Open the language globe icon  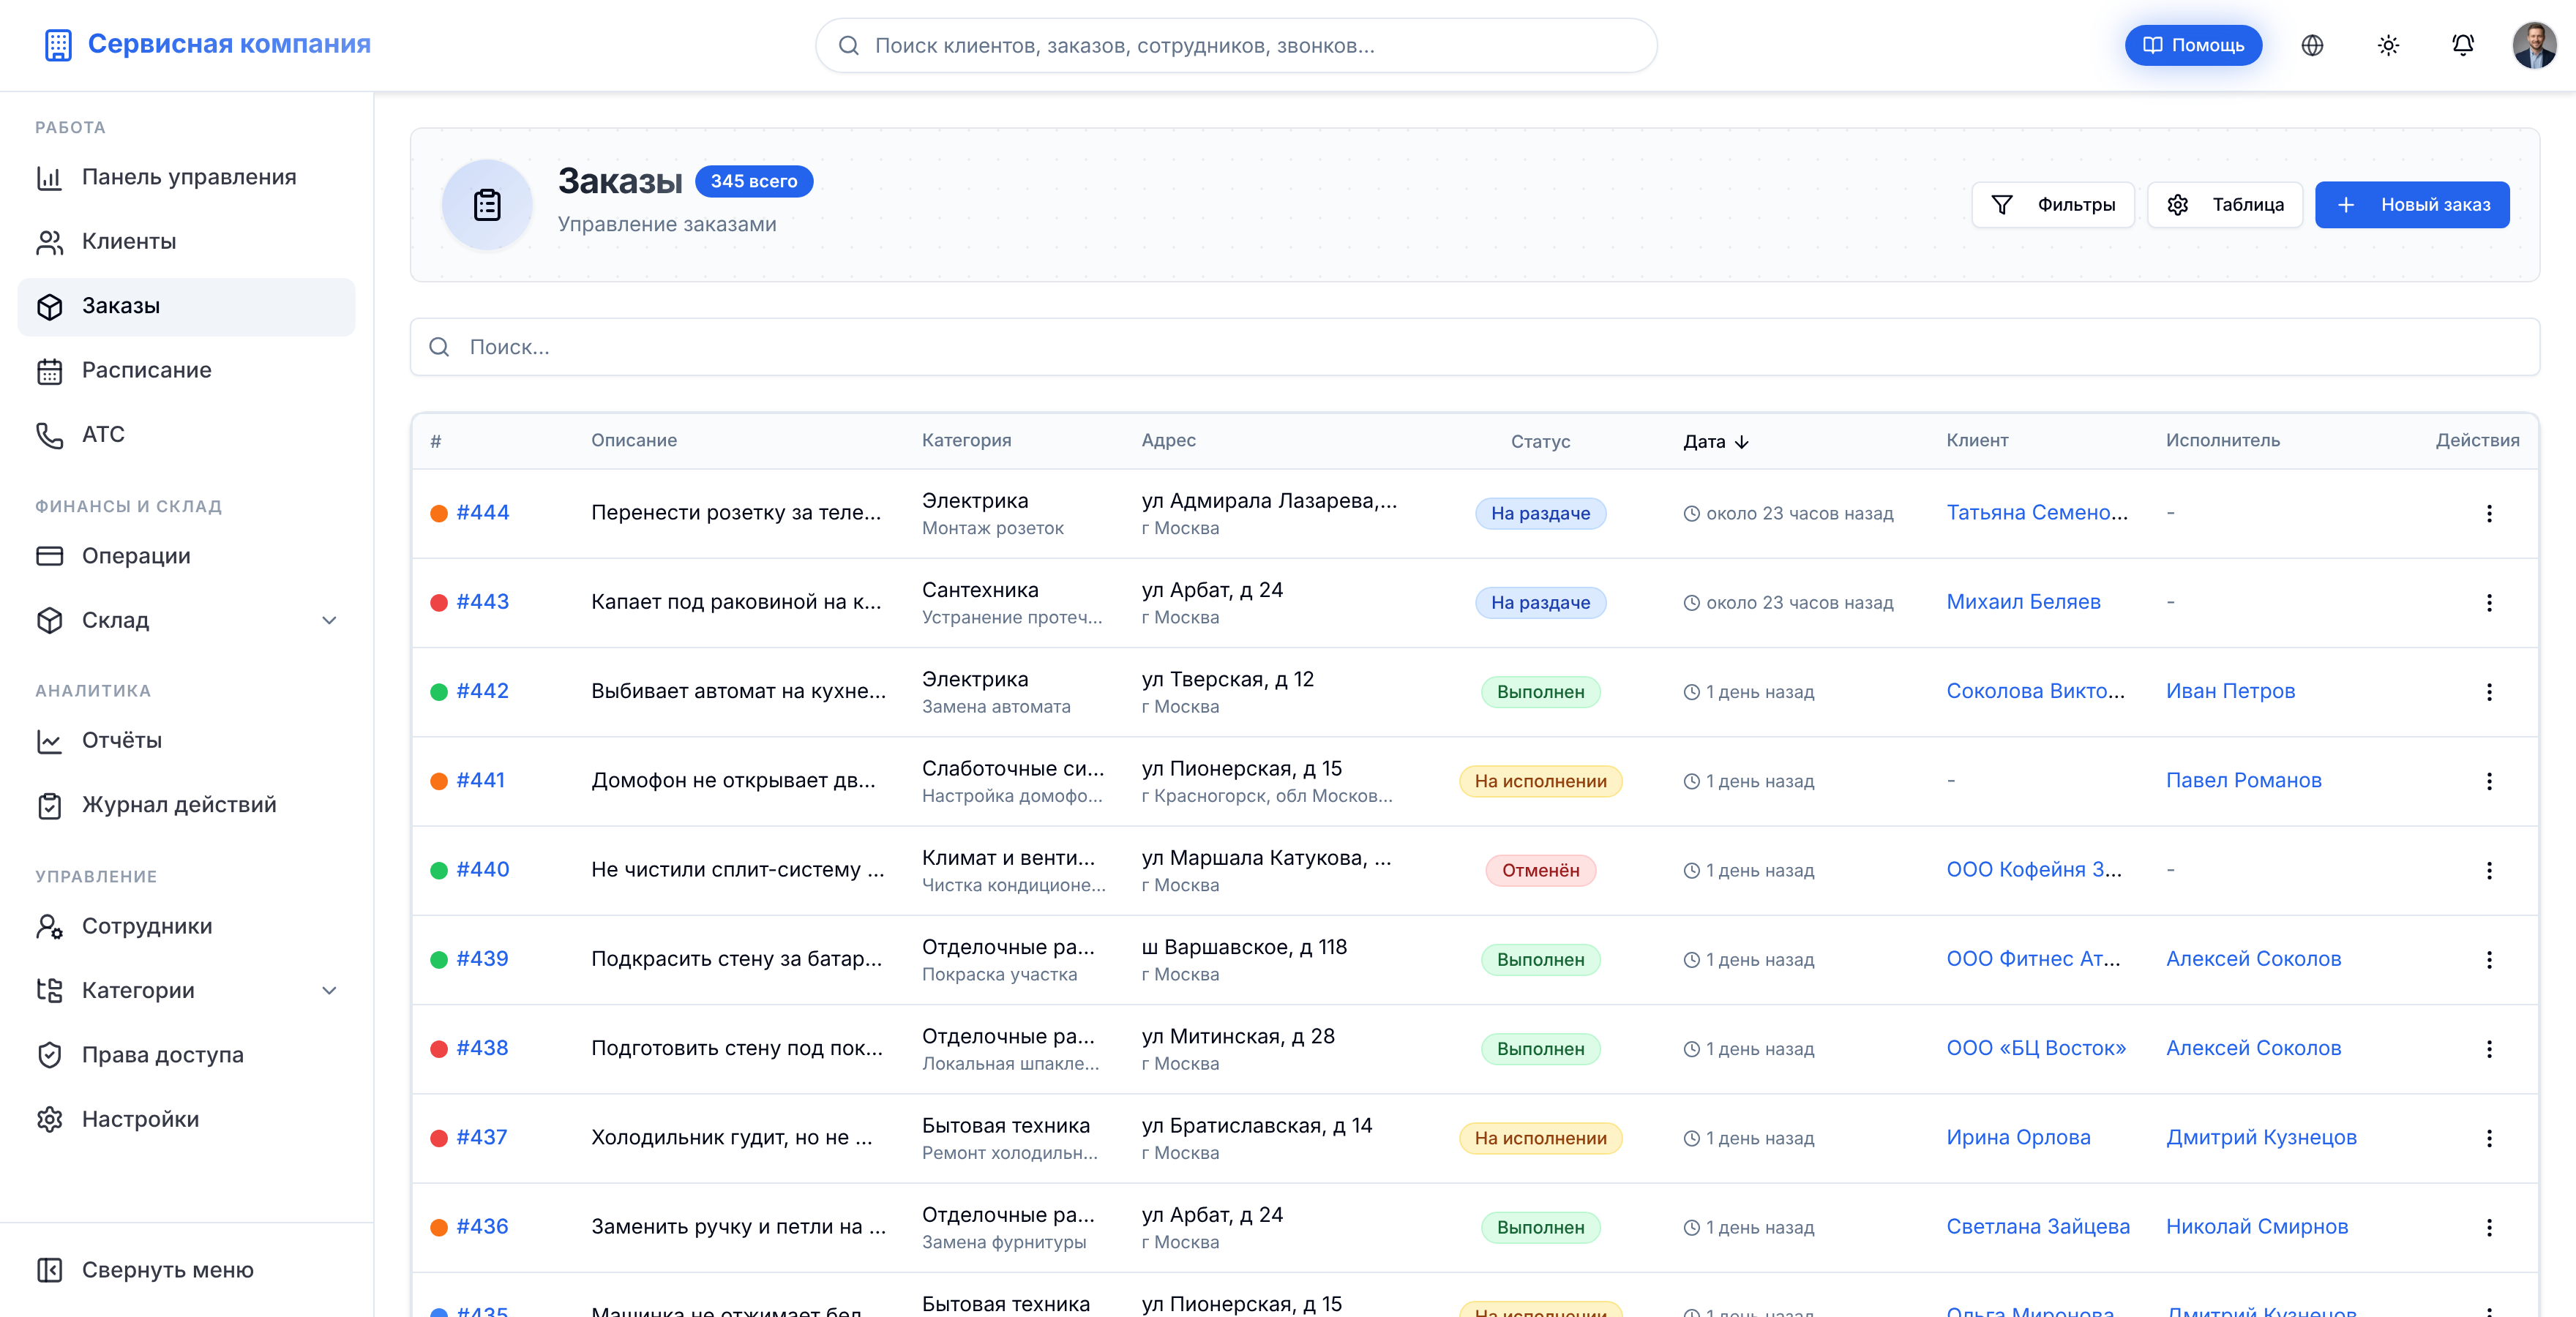point(2312,45)
